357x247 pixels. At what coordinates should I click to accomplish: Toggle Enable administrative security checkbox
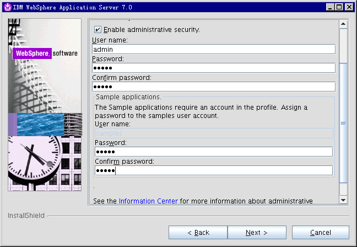pos(98,29)
